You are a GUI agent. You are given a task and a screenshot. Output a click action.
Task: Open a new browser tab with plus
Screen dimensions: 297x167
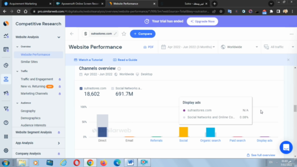coord(214,4)
